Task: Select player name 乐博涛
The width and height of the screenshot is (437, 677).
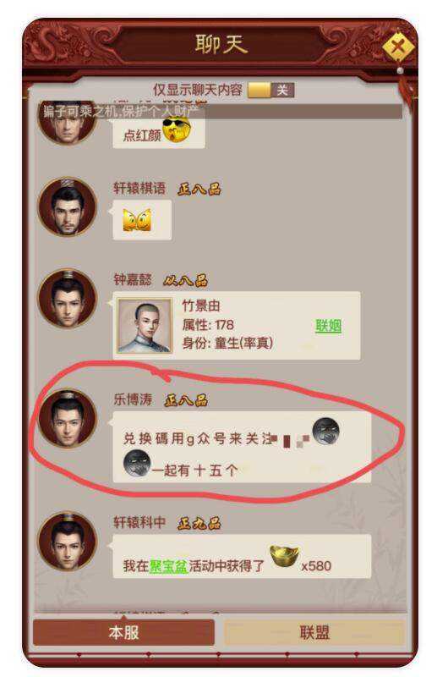Action: click(x=133, y=399)
